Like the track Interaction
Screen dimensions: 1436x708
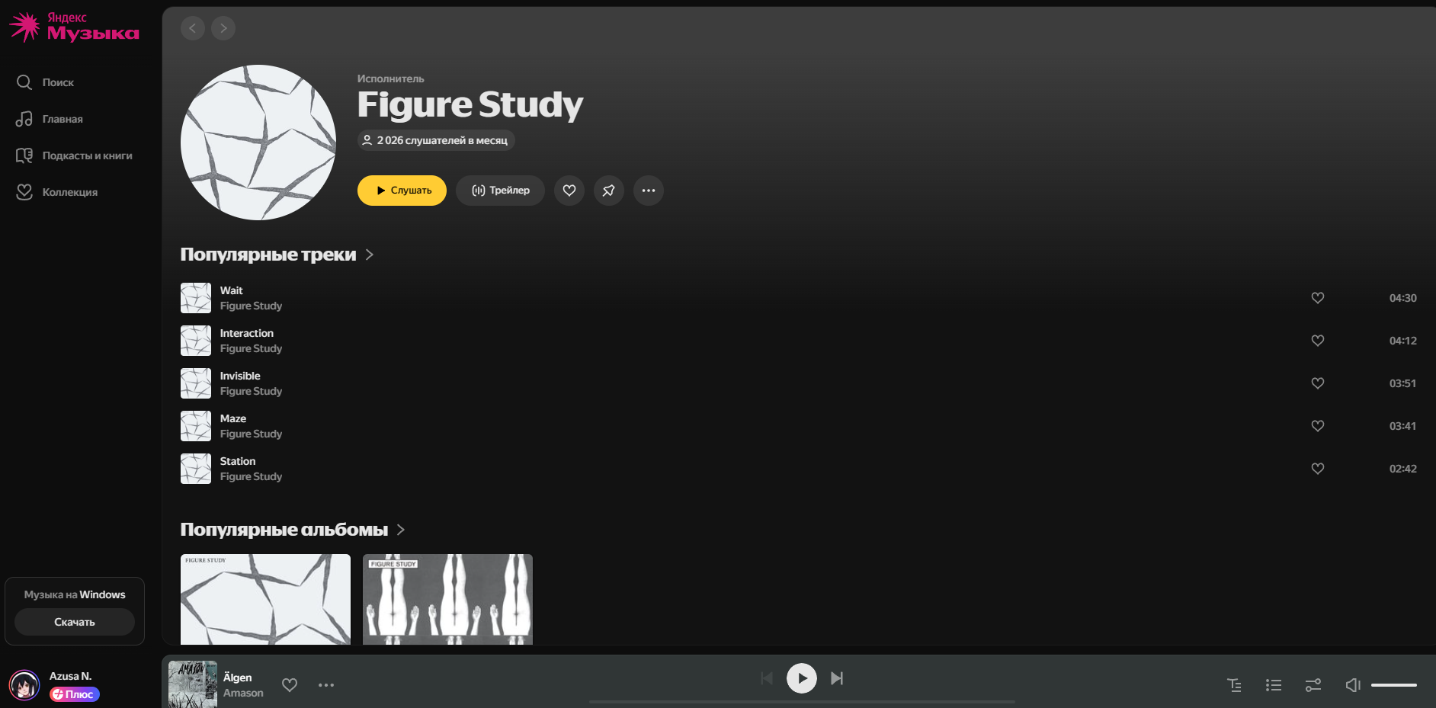1318,341
